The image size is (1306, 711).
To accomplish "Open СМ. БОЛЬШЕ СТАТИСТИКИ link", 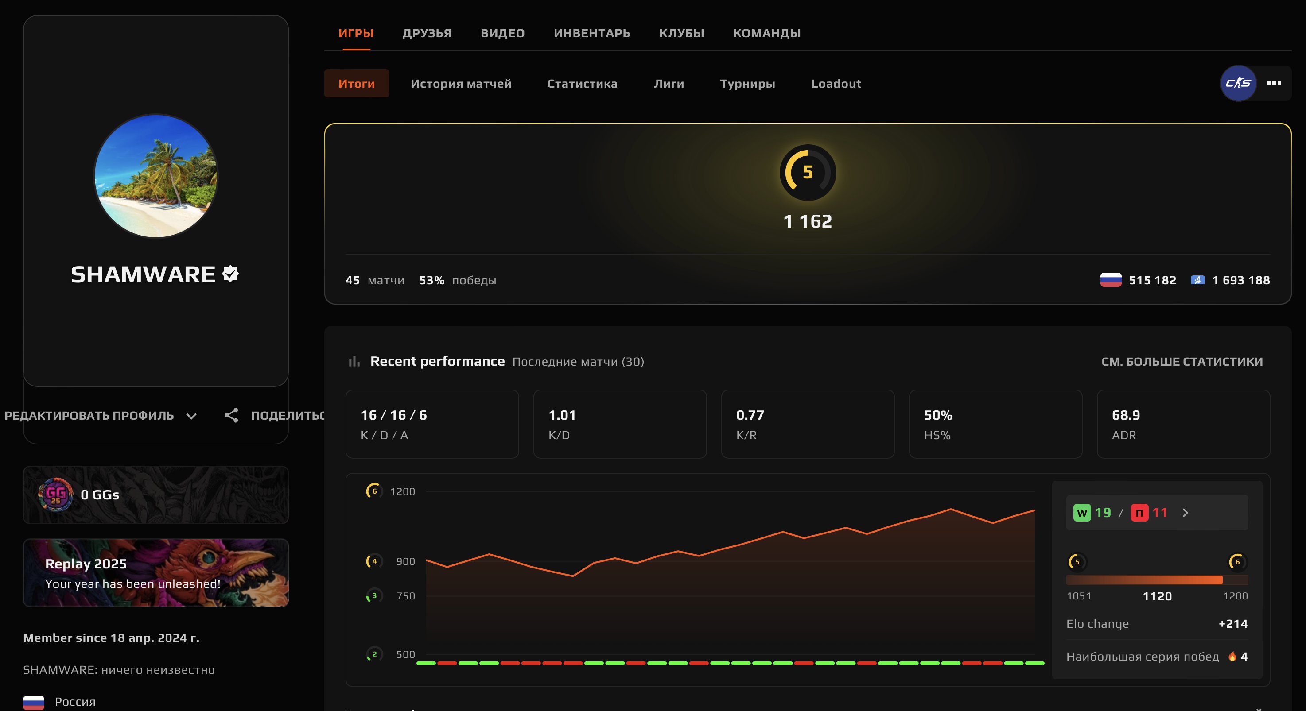I will (1182, 361).
